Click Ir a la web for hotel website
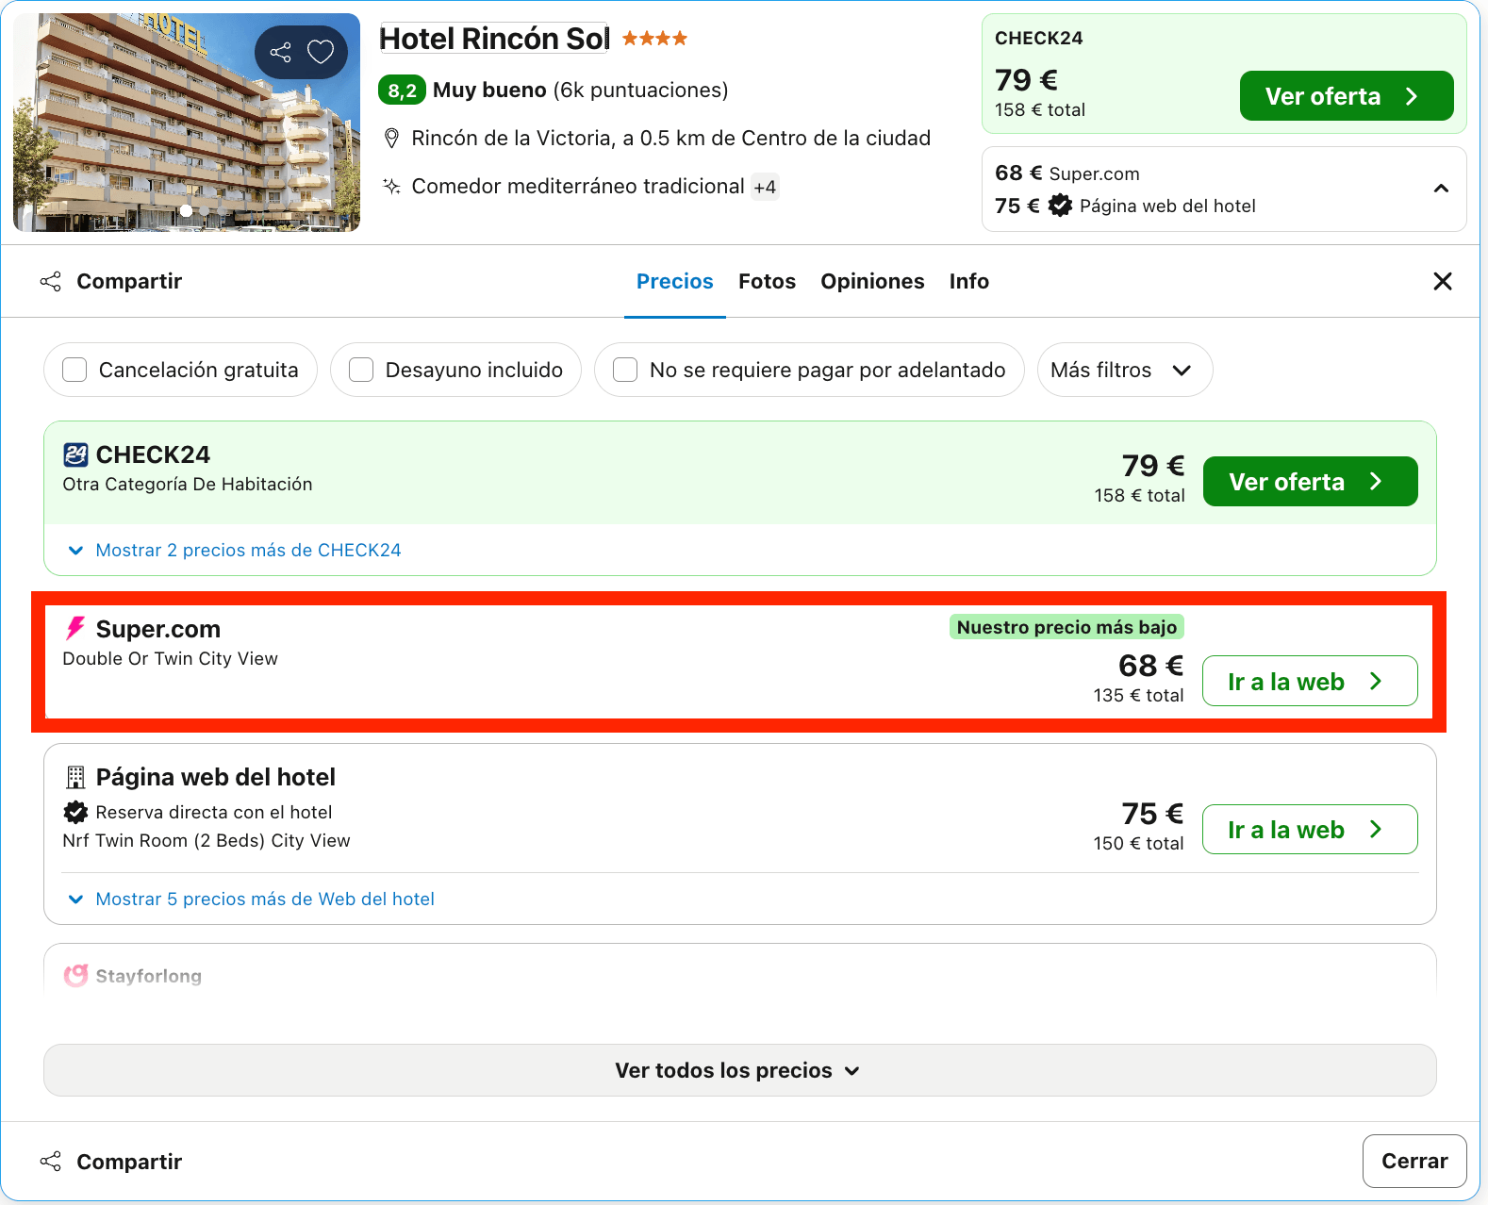 tap(1310, 830)
